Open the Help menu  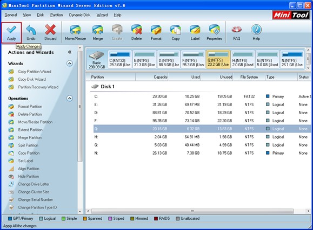coord(117,15)
